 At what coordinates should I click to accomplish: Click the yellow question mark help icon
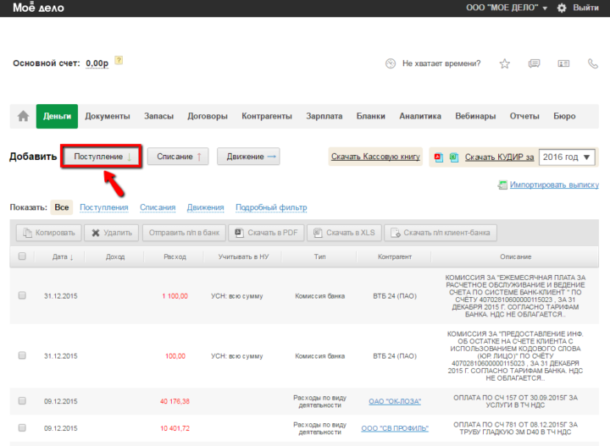click(x=119, y=60)
